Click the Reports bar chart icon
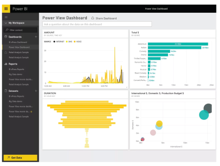Screen dimensions: 220x166 click(x=6, y=64)
